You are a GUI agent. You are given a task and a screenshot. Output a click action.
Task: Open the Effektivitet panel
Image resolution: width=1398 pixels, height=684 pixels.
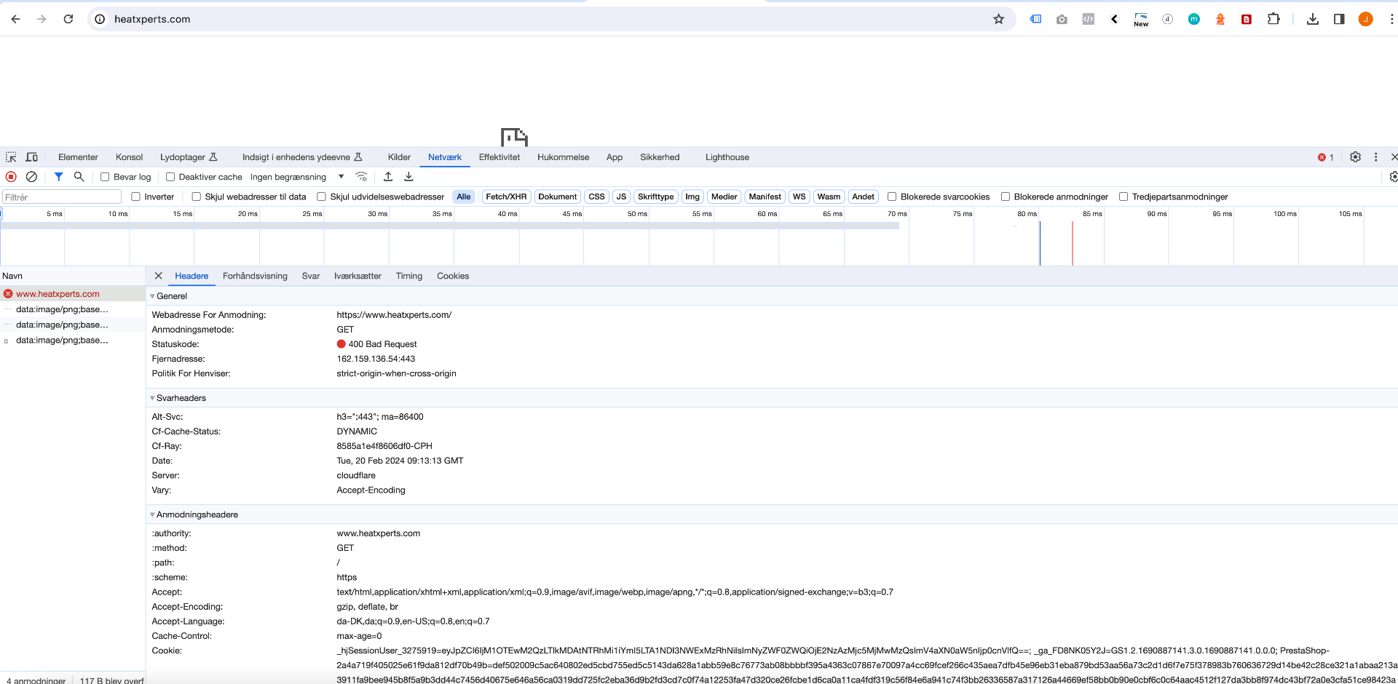coord(499,157)
